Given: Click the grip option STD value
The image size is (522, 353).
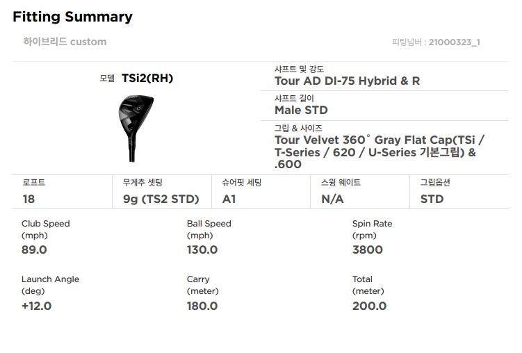Looking at the screenshot, I should click(x=432, y=199).
